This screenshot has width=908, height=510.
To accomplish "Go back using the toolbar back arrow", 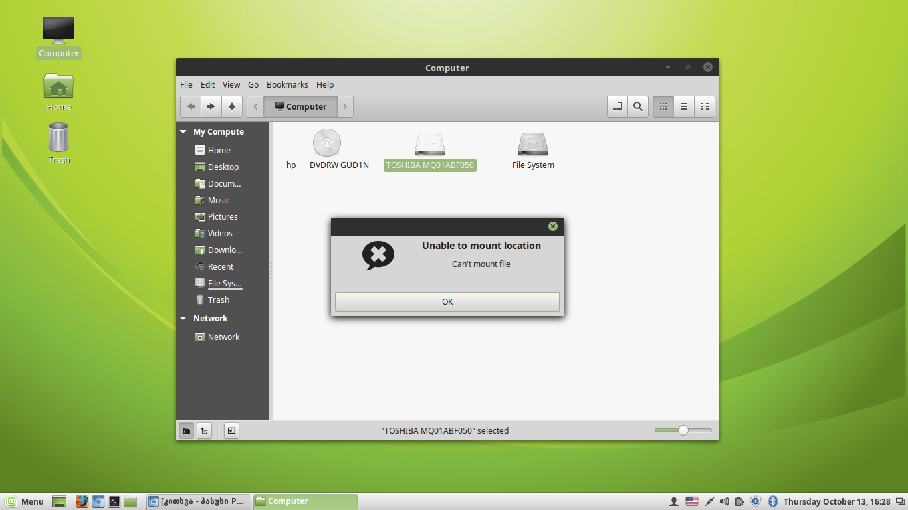I will [191, 106].
